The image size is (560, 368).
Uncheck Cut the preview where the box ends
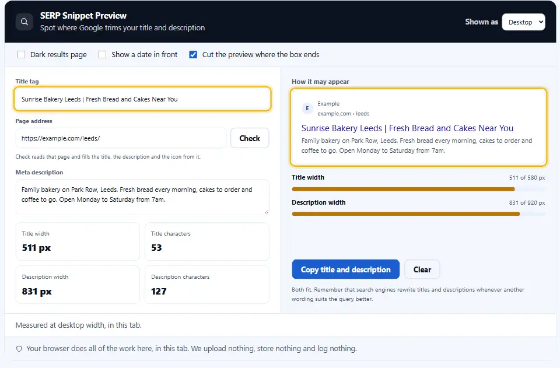pos(193,55)
